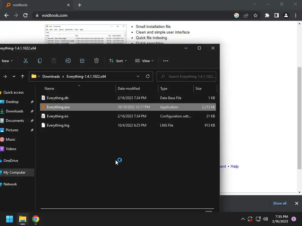Select the Everything.ini file
This screenshot has width=302, height=226.
tap(128, 116)
